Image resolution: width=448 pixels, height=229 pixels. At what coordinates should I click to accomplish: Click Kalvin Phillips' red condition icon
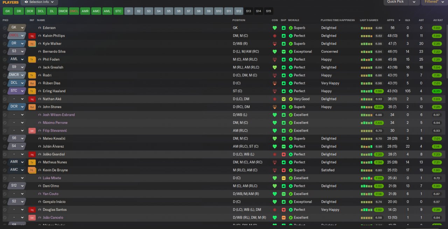(275, 36)
